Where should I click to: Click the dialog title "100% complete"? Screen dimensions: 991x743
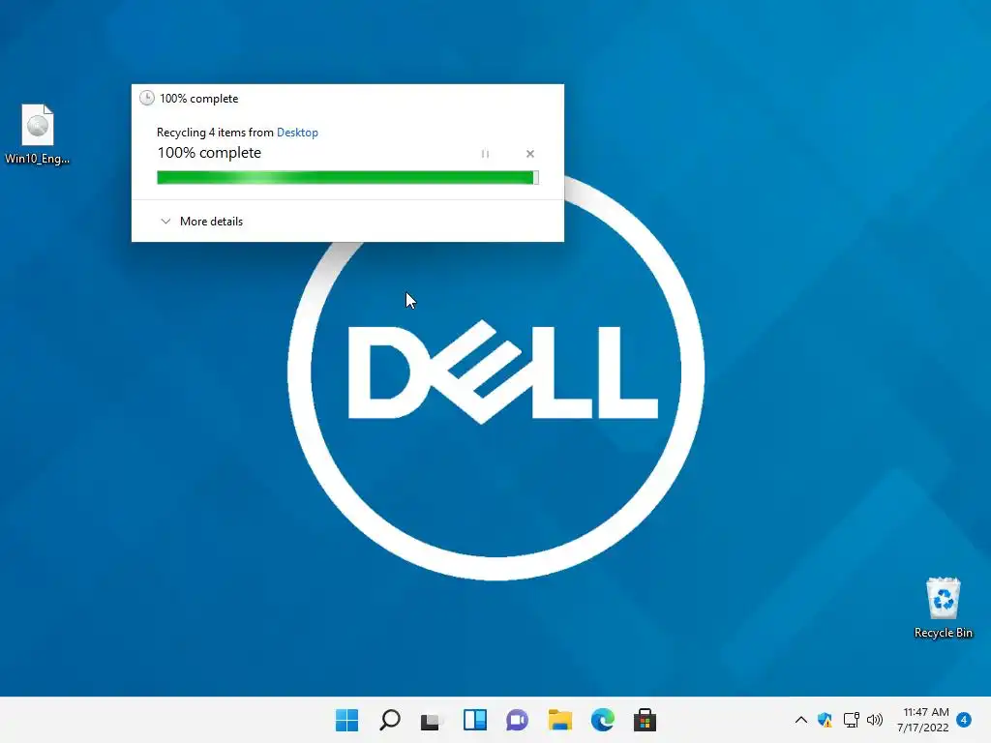coord(199,99)
